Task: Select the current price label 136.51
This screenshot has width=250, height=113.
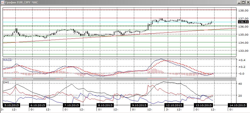Action: (243, 22)
